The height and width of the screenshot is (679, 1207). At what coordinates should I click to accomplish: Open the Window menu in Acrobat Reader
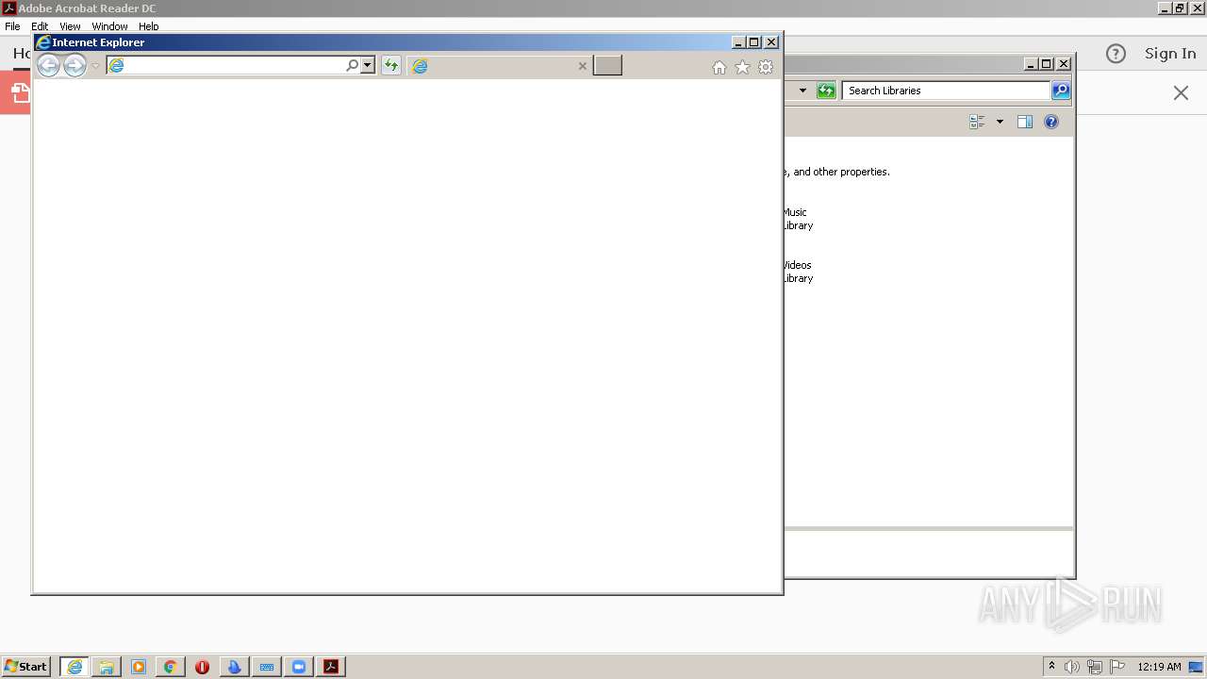coord(109,26)
